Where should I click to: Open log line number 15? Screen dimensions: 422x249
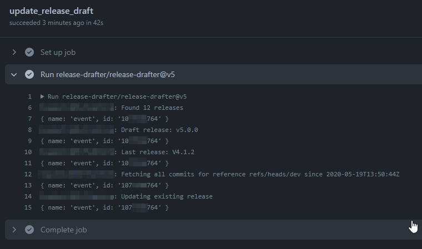pos(28,207)
